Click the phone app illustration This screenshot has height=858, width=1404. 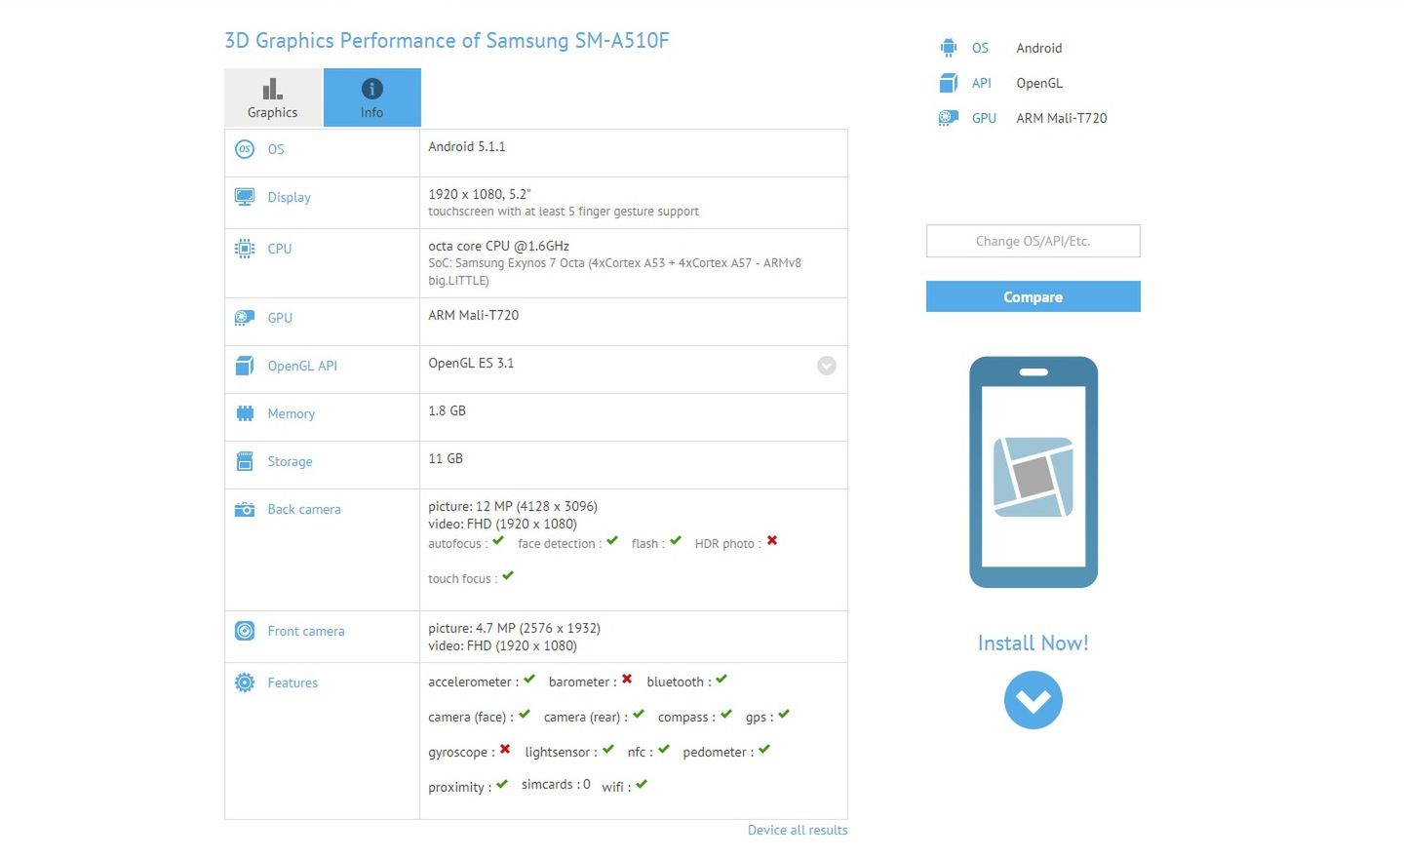[1033, 472]
